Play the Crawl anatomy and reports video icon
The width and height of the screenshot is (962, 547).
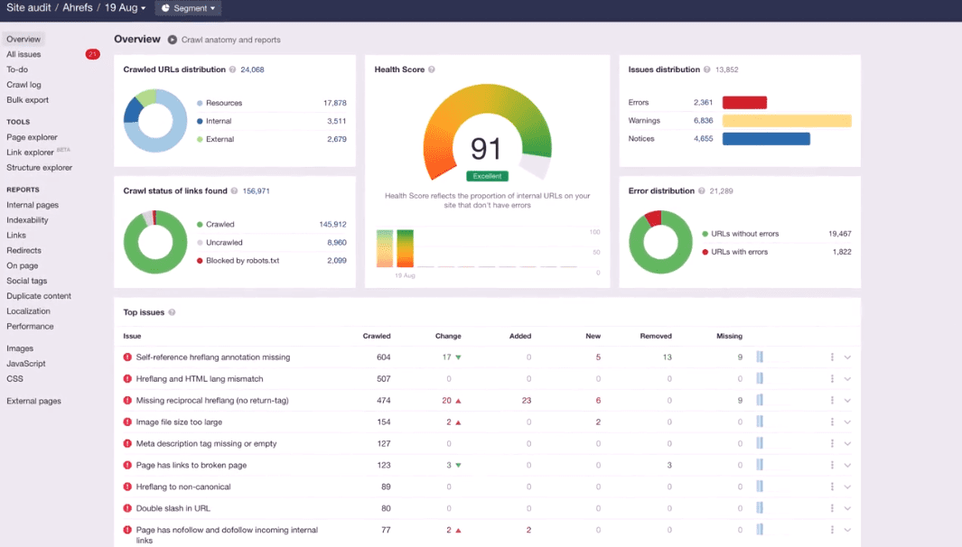point(173,40)
